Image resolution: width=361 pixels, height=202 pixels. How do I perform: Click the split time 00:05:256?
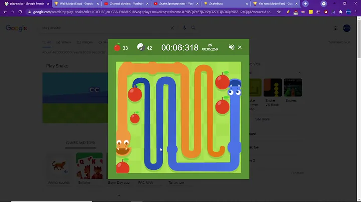click(210, 49)
